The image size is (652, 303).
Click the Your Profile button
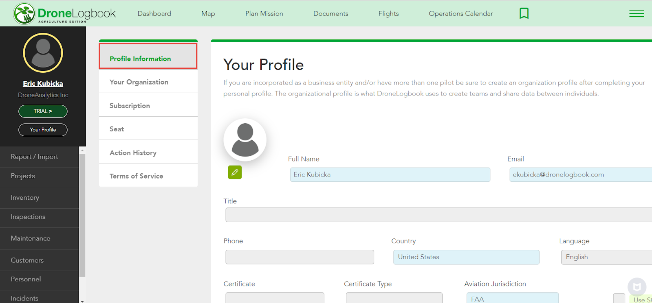43,130
